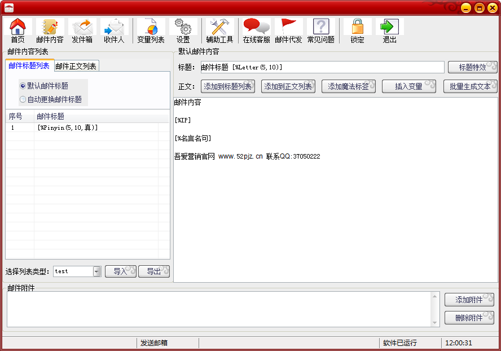Switch to the 邮件标题列表 tab
The height and width of the screenshot is (351, 501).
pyautogui.click(x=29, y=65)
